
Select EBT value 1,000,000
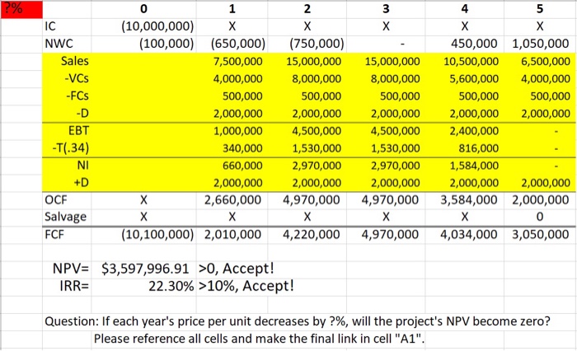237,131
